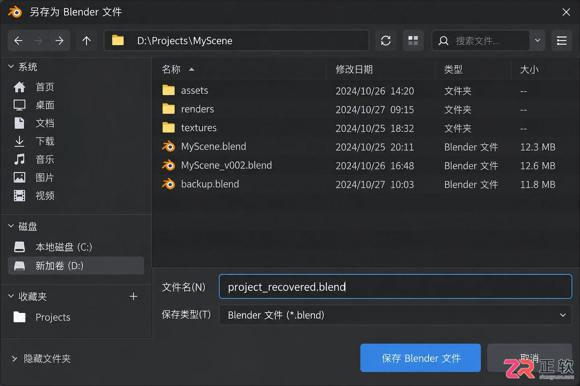580x386 pixels.
Task: Click date 2024/10/27 10:03
Action: (x=375, y=185)
